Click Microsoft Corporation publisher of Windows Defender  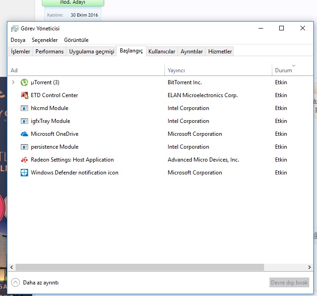pos(195,173)
